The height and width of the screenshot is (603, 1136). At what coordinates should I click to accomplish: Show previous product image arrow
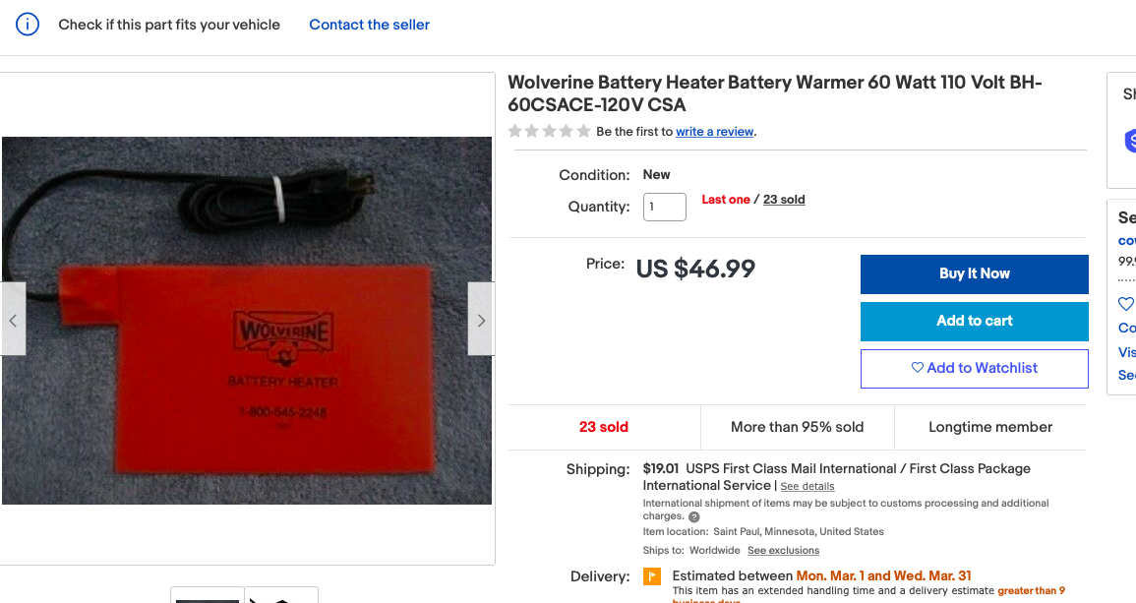(13, 320)
